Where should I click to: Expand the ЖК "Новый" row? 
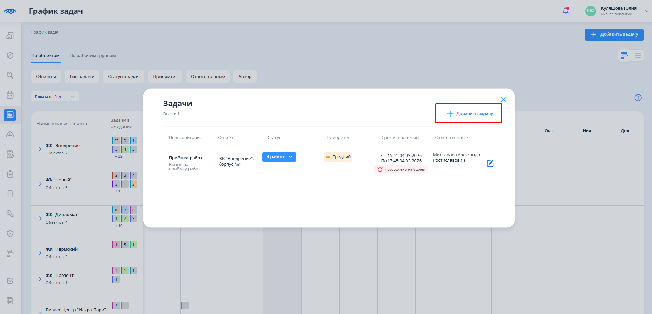click(40, 184)
